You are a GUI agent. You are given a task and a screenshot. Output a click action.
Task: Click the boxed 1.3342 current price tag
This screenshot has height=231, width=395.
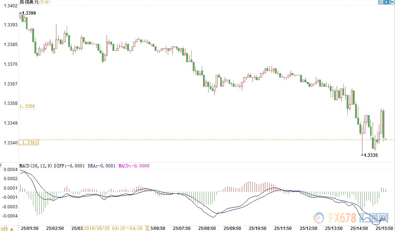(29, 143)
